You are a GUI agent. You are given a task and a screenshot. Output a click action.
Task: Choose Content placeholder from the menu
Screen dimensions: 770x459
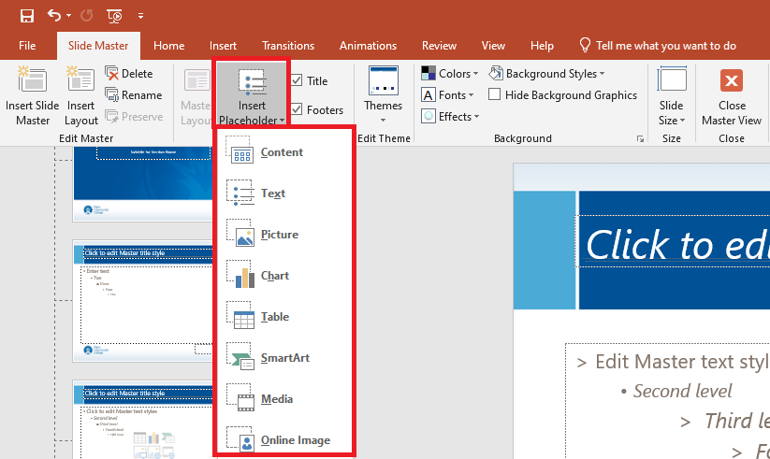283,152
